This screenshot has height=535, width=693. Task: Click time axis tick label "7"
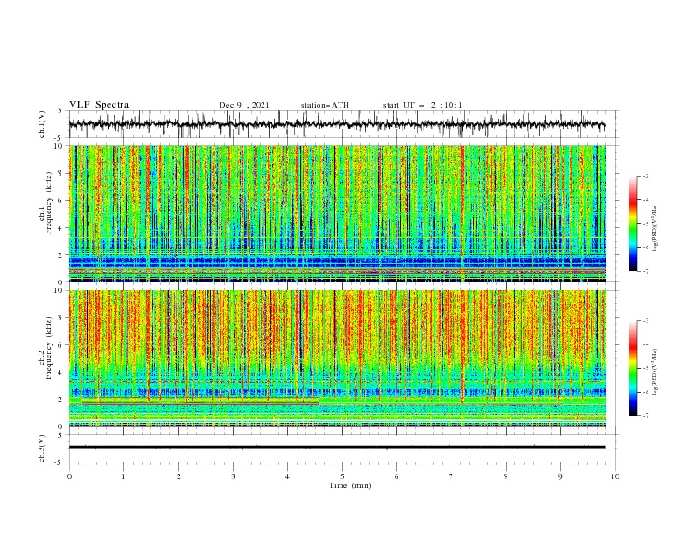[x=451, y=476]
